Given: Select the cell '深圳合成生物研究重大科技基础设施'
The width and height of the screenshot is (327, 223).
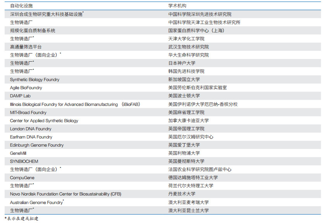Looking at the screenshot, I should coord(47,14).
